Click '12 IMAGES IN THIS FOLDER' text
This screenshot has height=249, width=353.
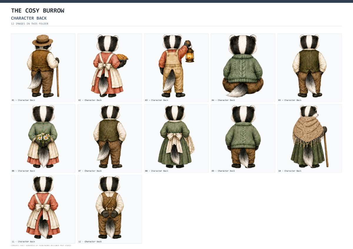[x=30, y=24]
